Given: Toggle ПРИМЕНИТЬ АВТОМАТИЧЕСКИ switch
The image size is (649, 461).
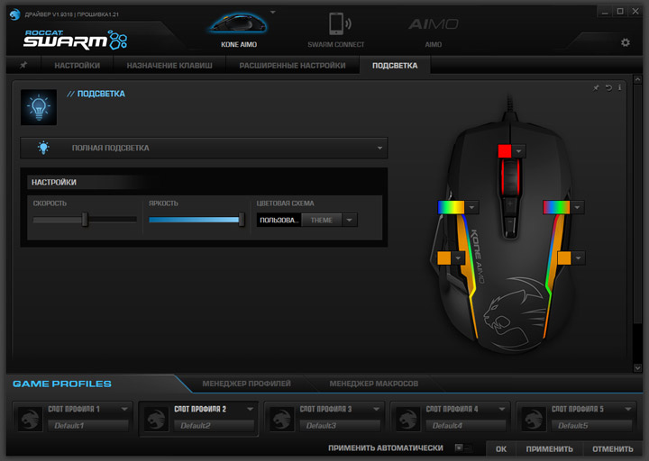Looking at the screenshot, I should point(462,447).
